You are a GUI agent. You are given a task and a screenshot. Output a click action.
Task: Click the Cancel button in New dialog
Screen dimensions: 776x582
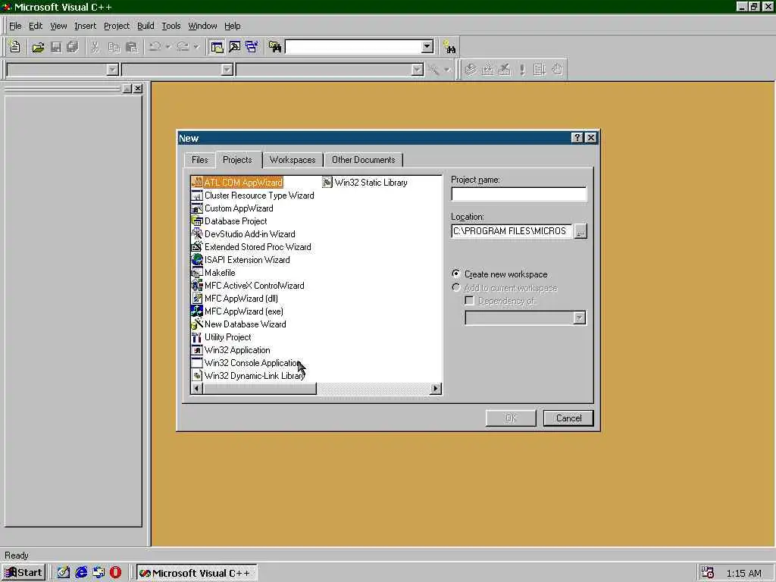tap(568, 418)
